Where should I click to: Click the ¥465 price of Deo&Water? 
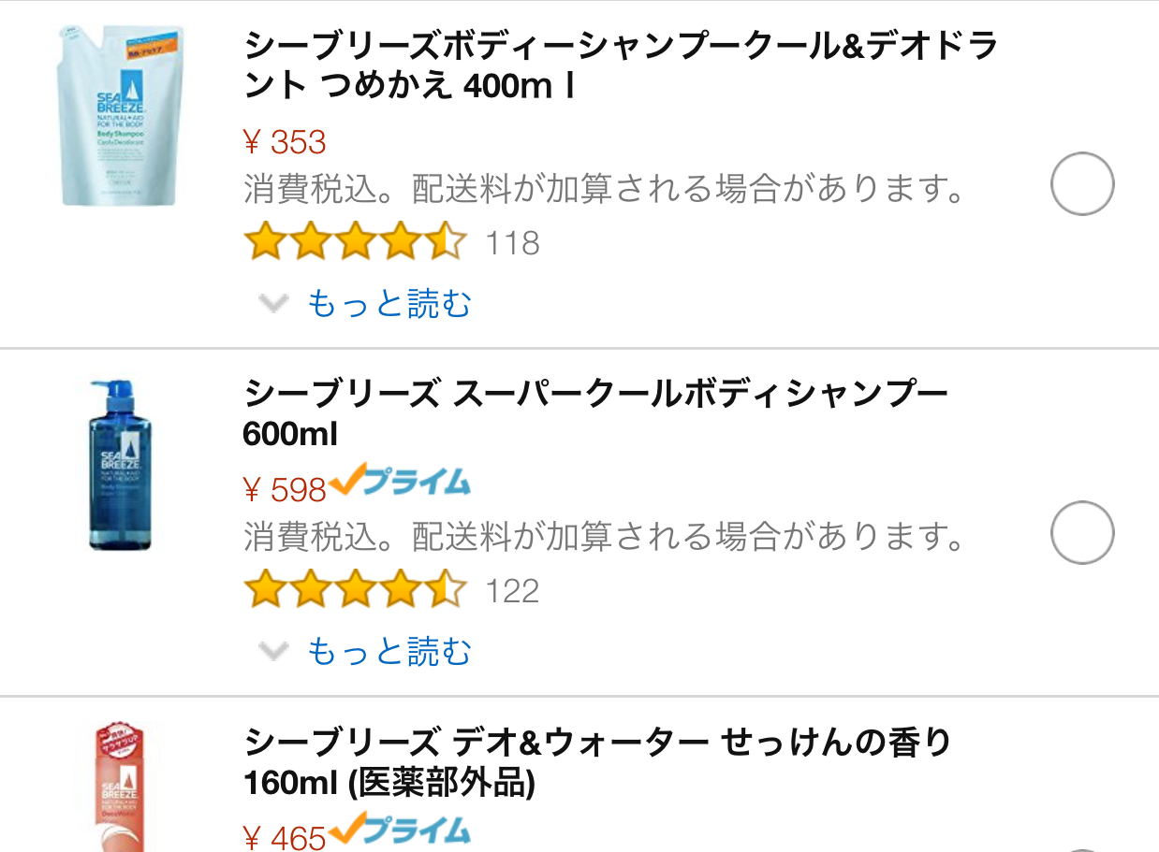[x=285, y=838]
